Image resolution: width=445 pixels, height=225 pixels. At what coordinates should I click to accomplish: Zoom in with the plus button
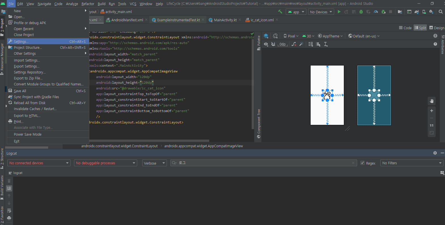coord(431,111)
